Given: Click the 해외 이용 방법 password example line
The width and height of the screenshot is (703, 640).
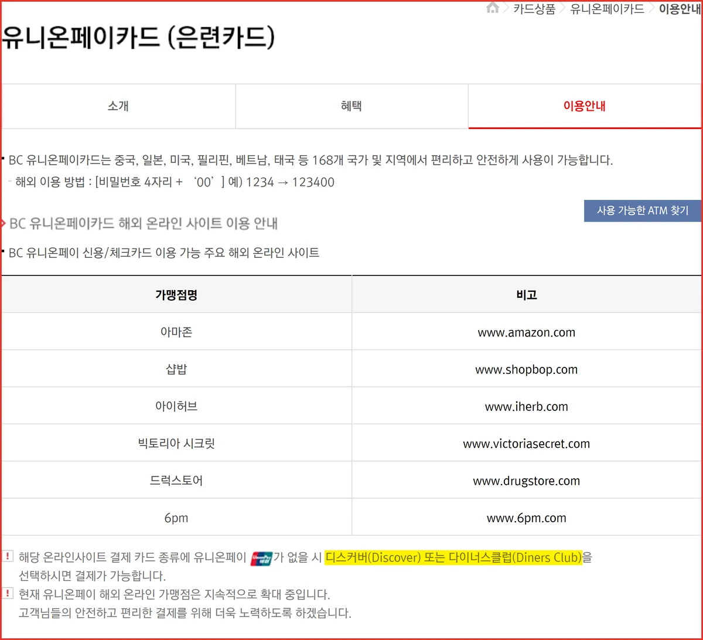Looking at the screenshot, I should click(175, 182).
